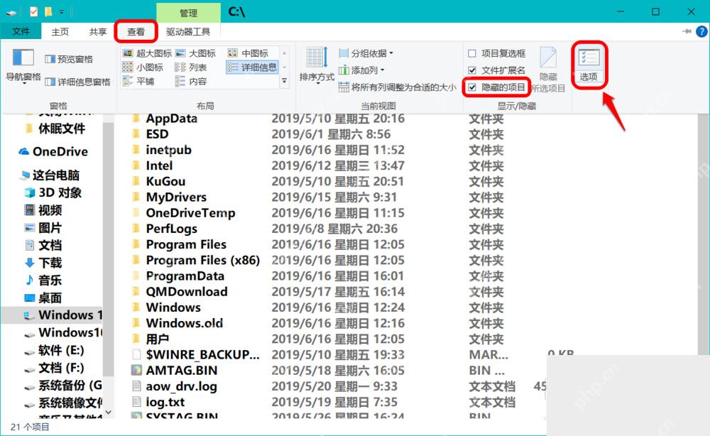Open the 查看 ribbon tab

(136, 32)
